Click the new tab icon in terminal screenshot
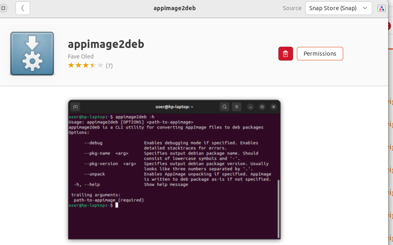This screenshot has height=245, width=393. [x=75, y=107]
